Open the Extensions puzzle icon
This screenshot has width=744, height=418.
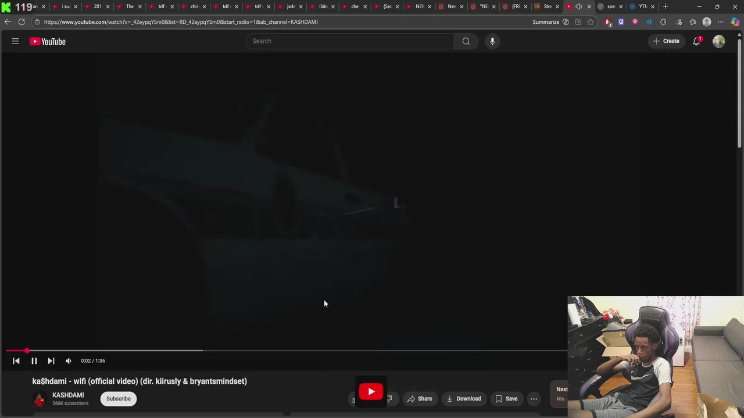(x=663, y=22)
